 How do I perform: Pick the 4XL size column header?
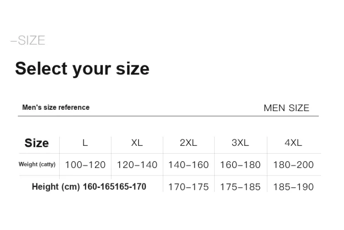click(293, 143)
